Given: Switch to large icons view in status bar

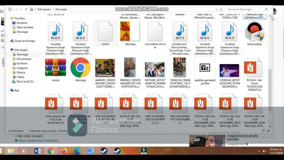Looking at the screenshot, I should click(268, 131).
